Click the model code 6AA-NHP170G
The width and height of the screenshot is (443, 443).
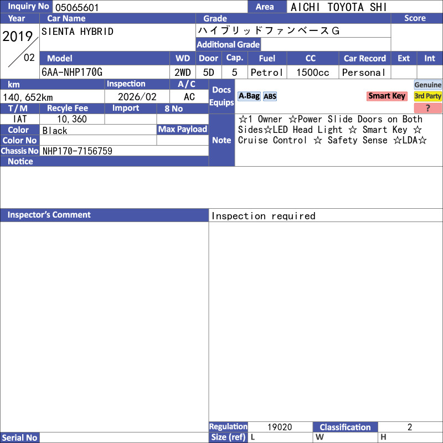tap(72, 73)
